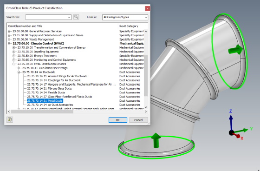Open the help icon in dialog corner
The image size is (260, 171).
click(10, 119)
